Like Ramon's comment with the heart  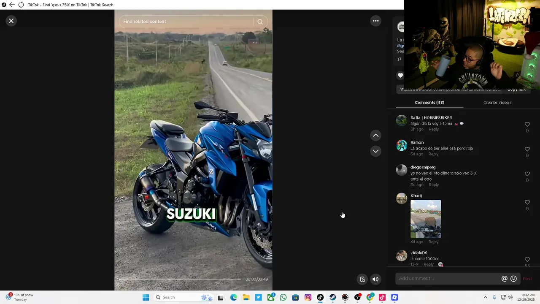click(x=527, y=149)
